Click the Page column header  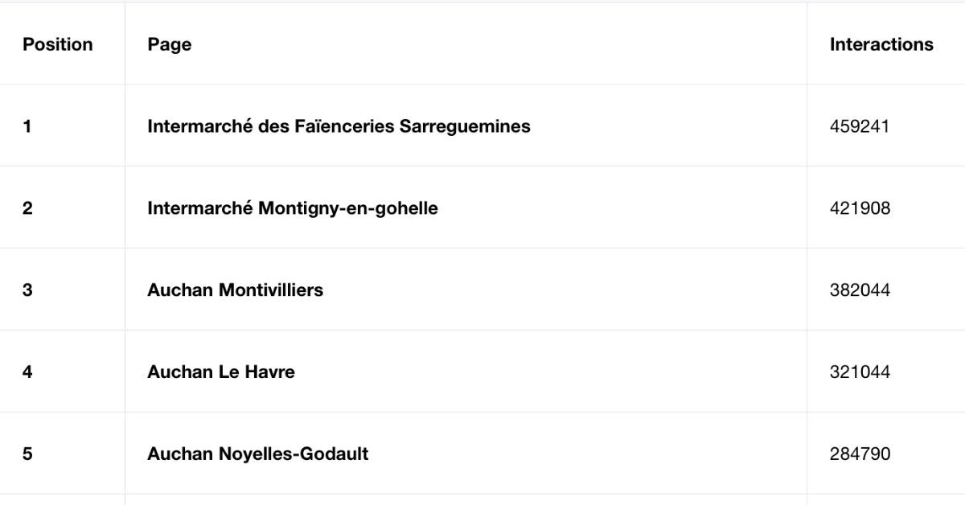(169, 45)
